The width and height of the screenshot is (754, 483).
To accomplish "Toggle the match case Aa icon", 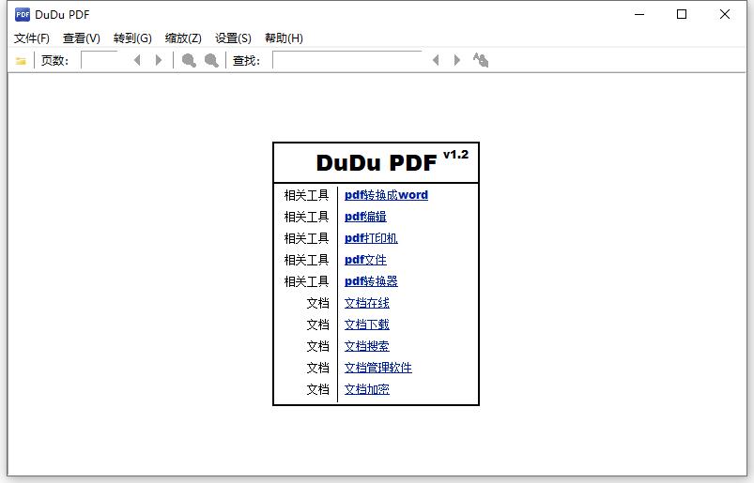I will (x=481, y=60).
